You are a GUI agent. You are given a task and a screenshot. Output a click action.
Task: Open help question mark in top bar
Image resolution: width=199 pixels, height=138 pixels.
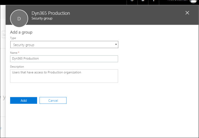click(154, 1)
